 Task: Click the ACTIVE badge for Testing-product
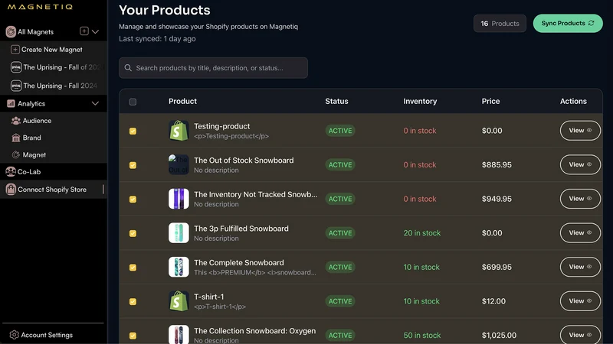click(x=340, y=131)
